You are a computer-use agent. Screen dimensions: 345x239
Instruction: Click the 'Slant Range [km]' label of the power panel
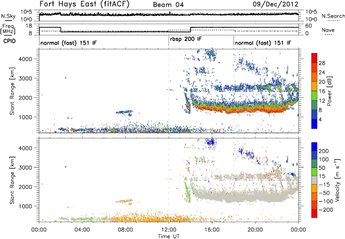pos(12,91)
